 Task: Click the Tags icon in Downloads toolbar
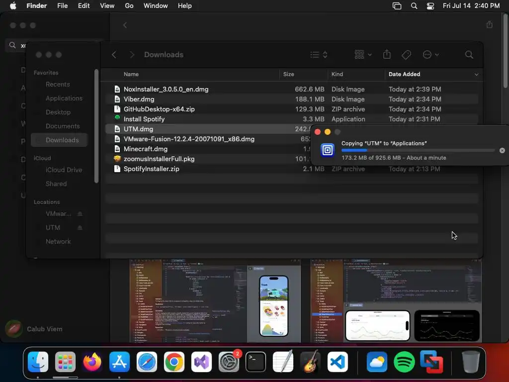(407, 55)
